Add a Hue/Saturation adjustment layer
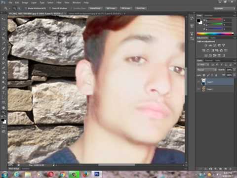This screenshot has height=178, width=237. tap(204, 50)
